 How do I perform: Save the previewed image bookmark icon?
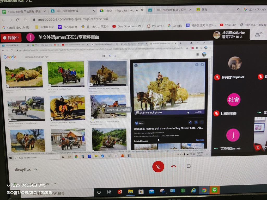coord(196,122)
